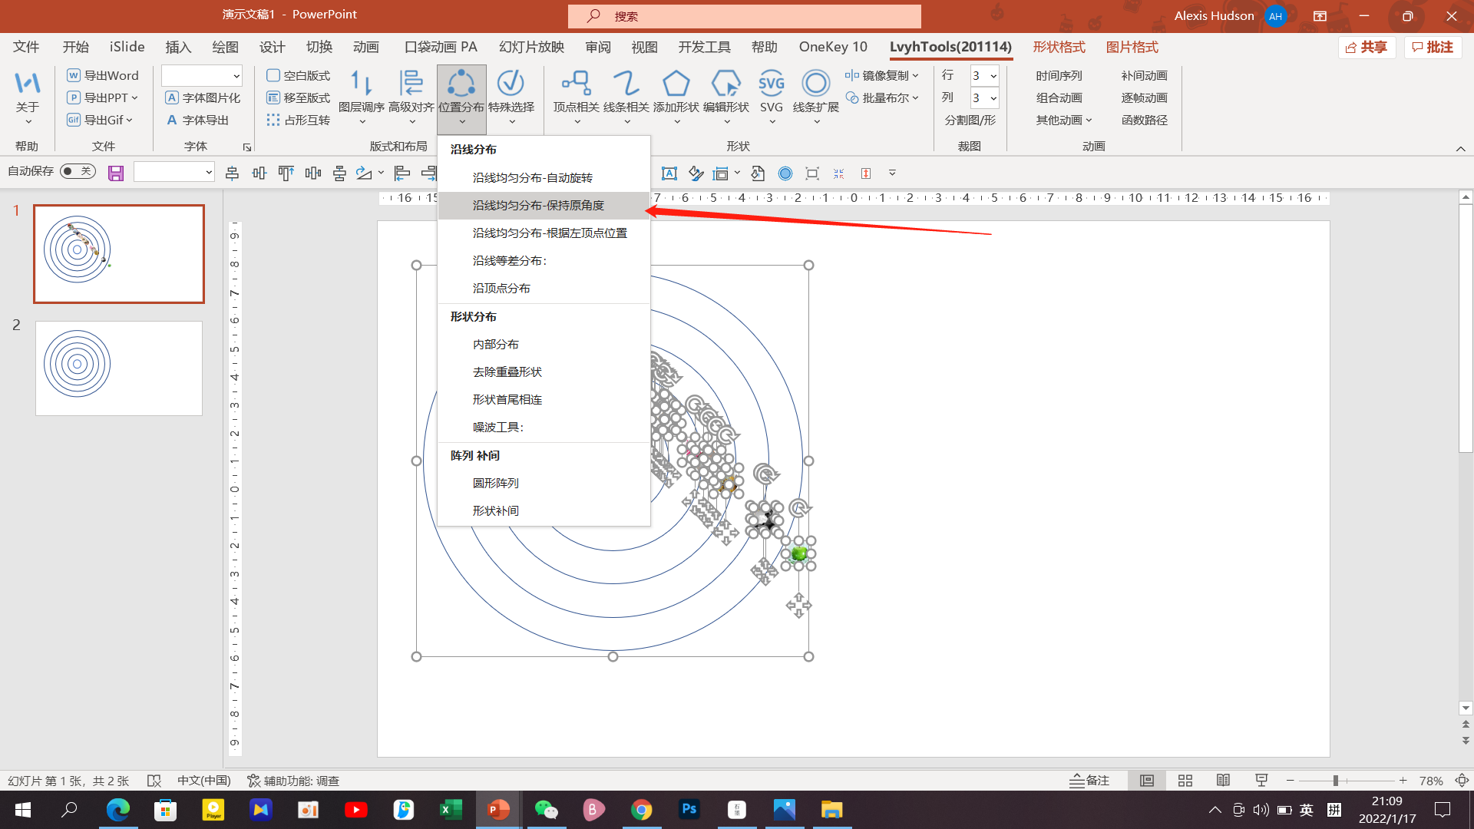Screen dimensions: 1474x829
Task: Click the purple save icon
Action: pos(116,173)
